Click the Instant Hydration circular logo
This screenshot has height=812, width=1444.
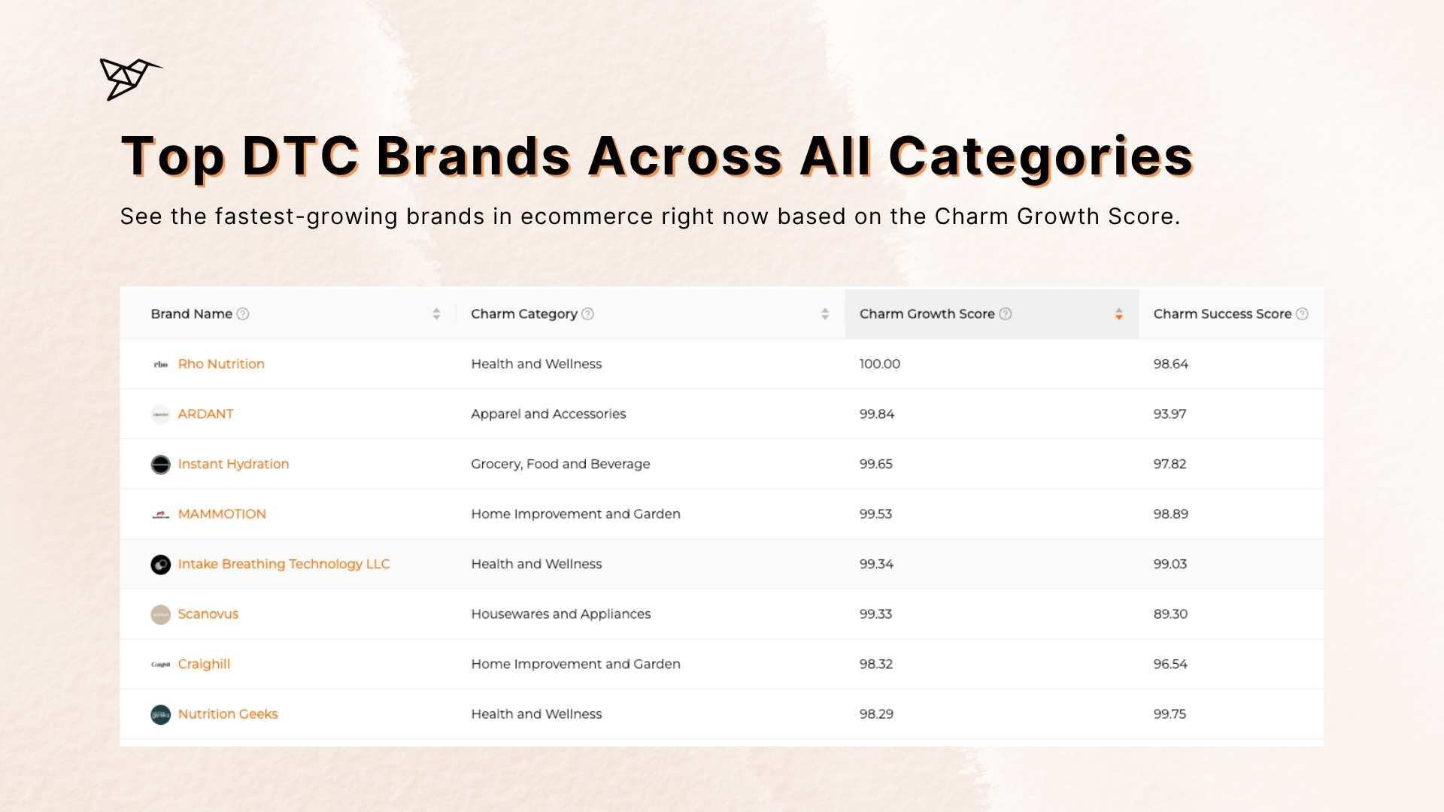(x=160, y=464)
